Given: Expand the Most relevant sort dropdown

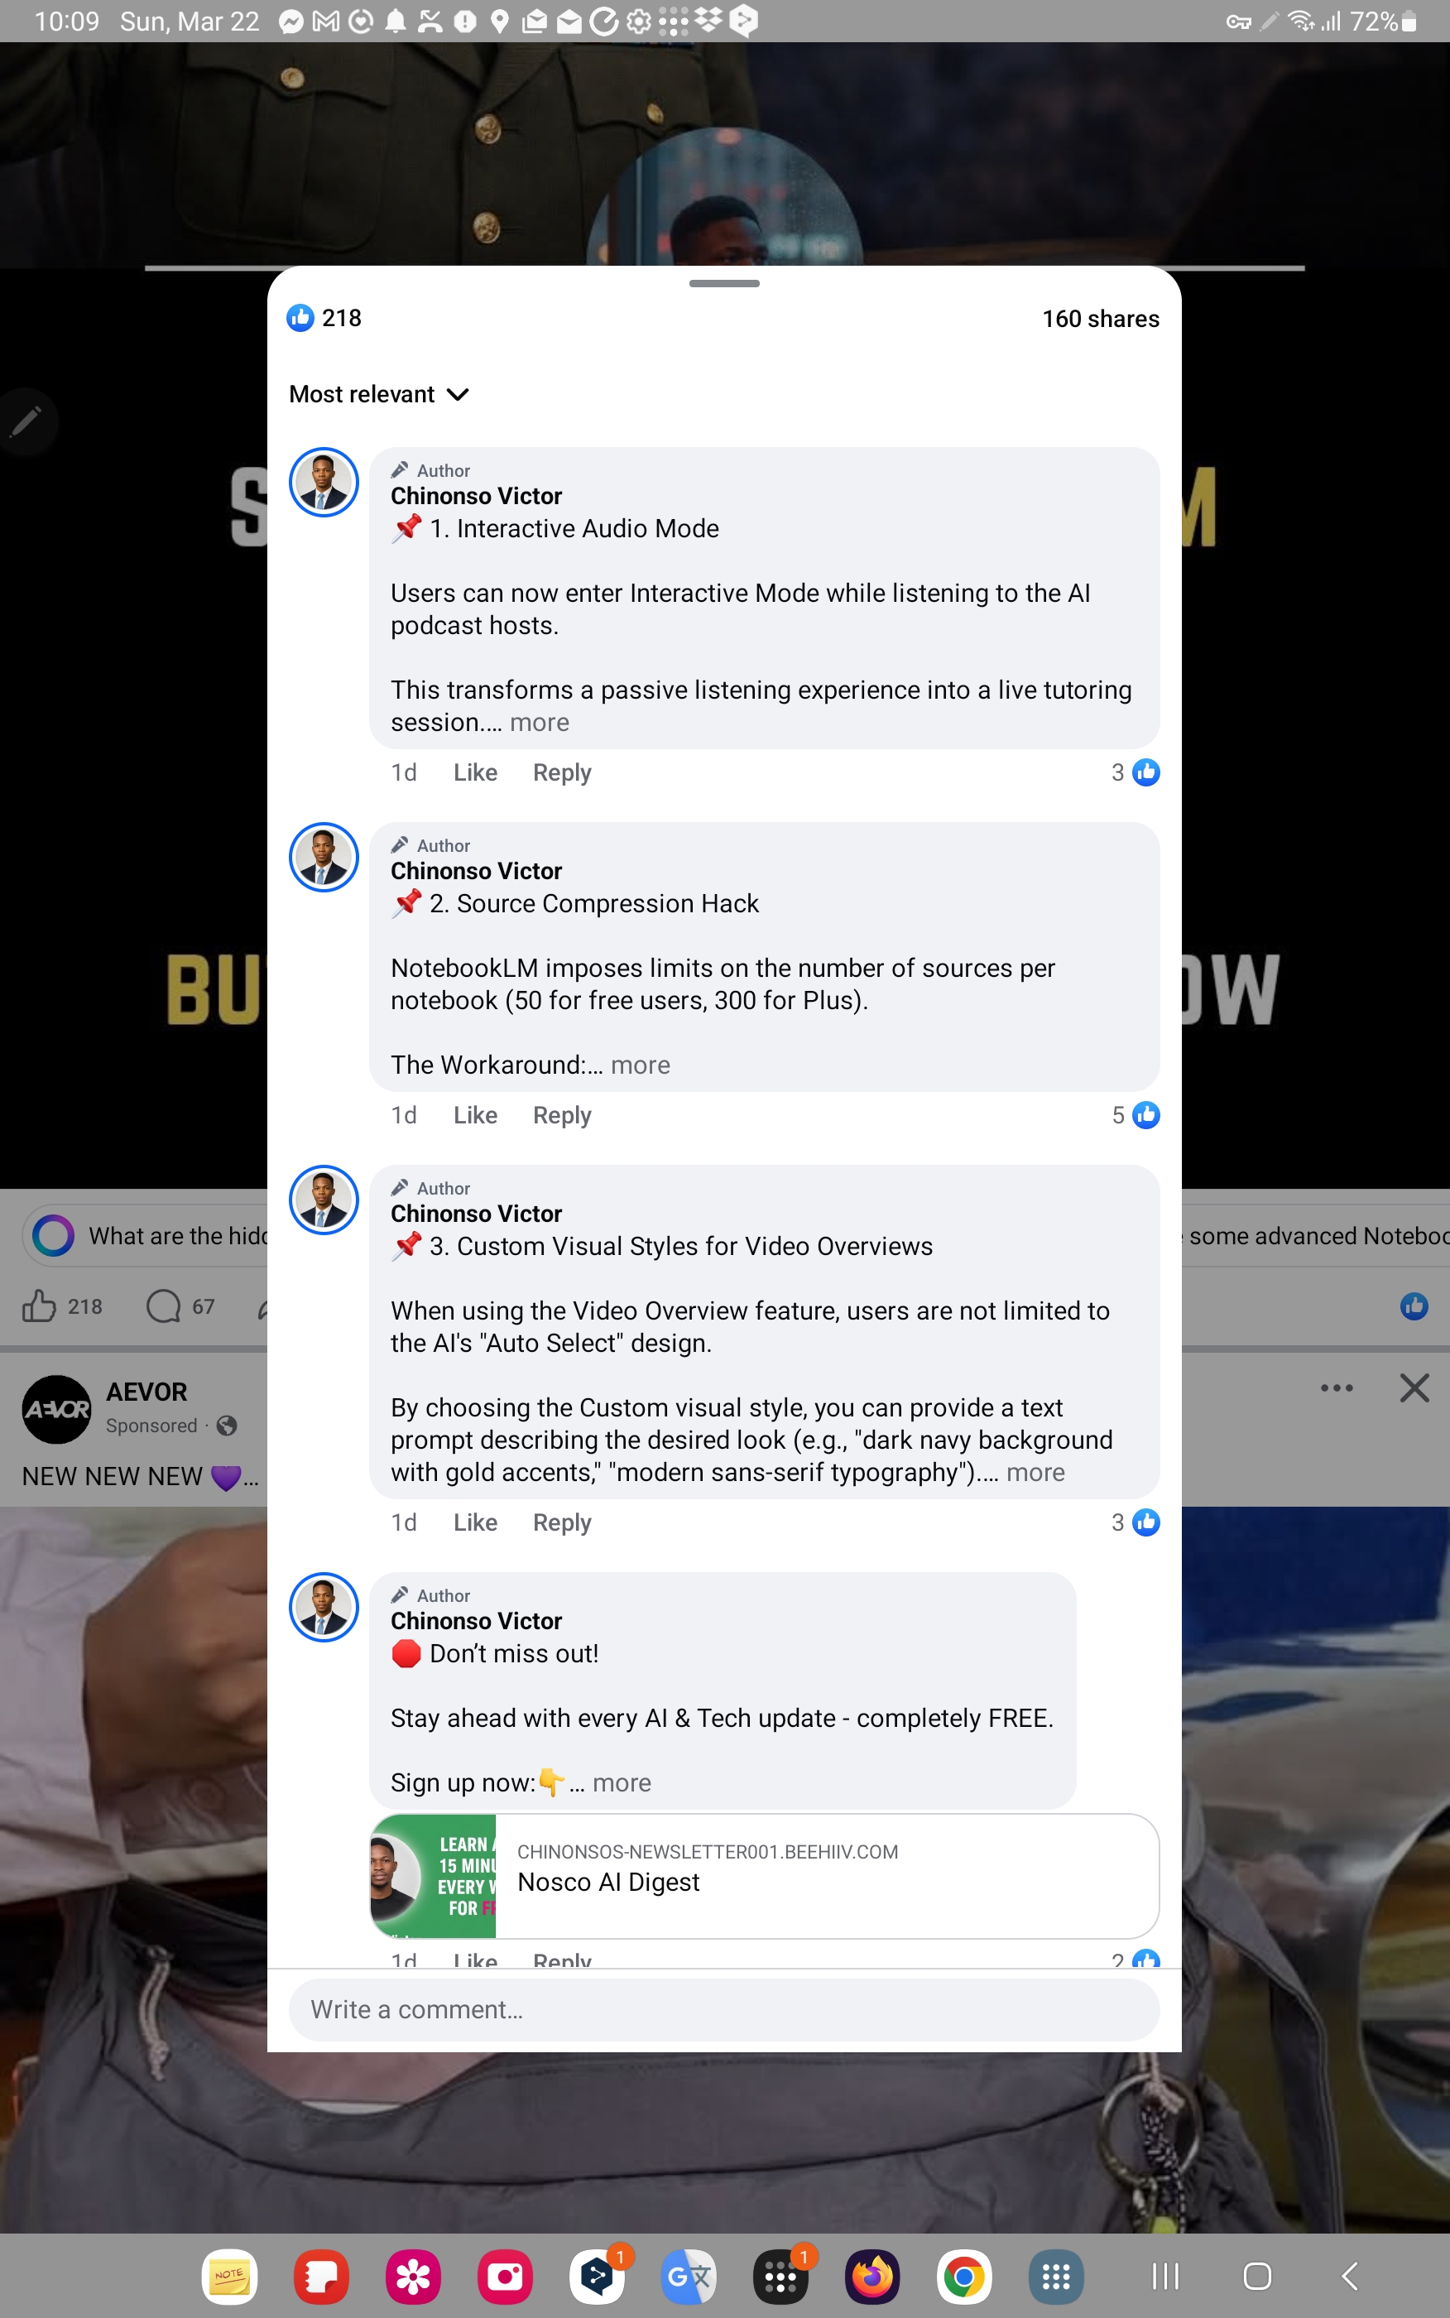Looking at the screenshot, I should pos(379,394).
